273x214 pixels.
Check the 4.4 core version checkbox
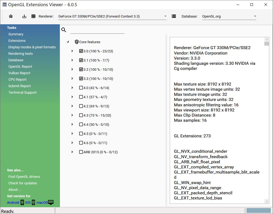[81, 124]
